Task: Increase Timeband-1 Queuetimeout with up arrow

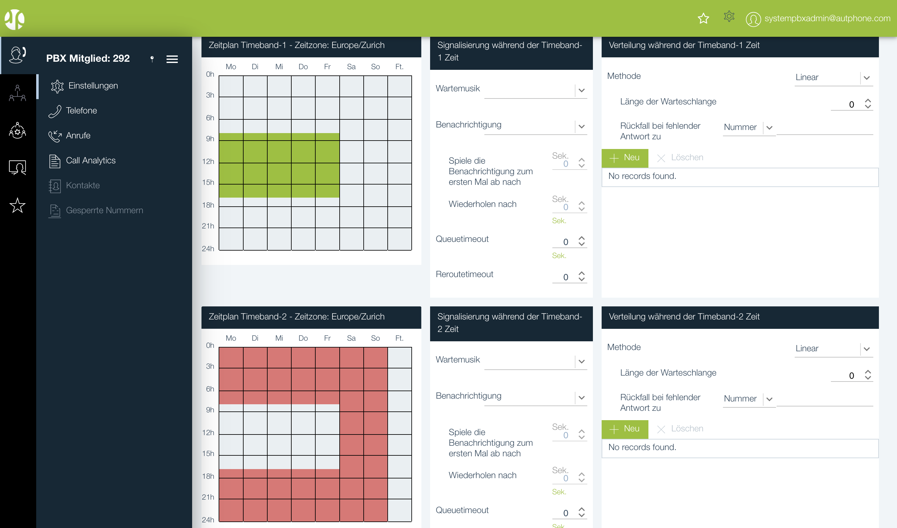Action: (x=582, y=238)
